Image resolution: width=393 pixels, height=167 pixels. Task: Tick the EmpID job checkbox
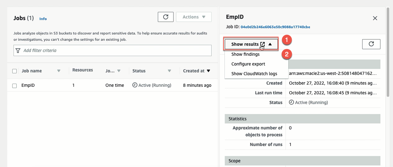(x=14, y=86)
